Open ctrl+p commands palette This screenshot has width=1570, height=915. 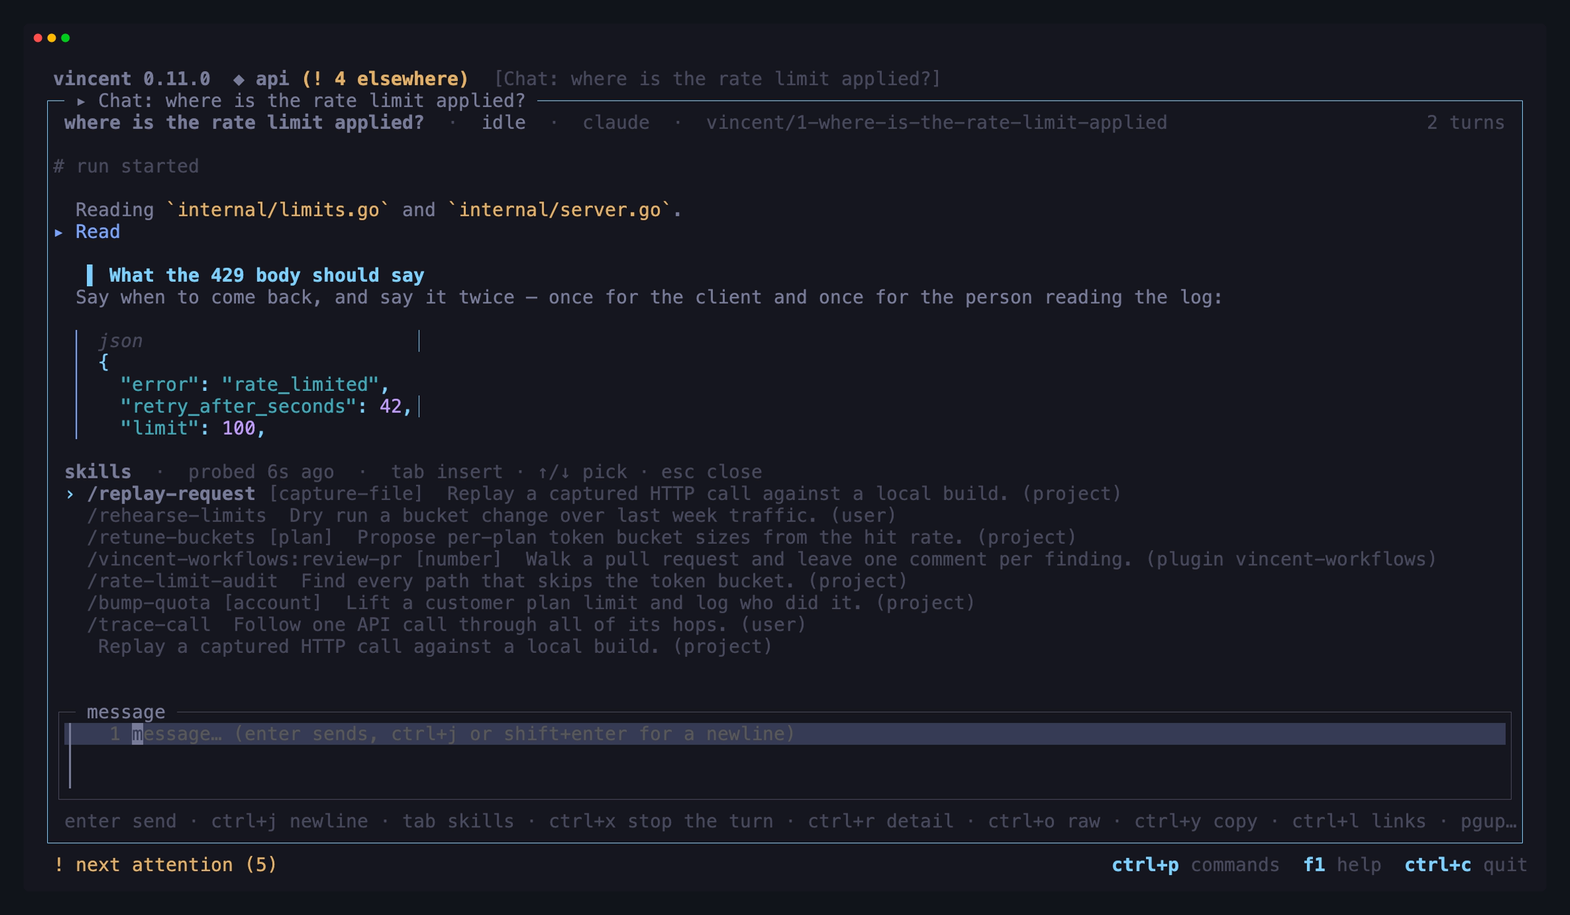click(x=1195, y=865)
